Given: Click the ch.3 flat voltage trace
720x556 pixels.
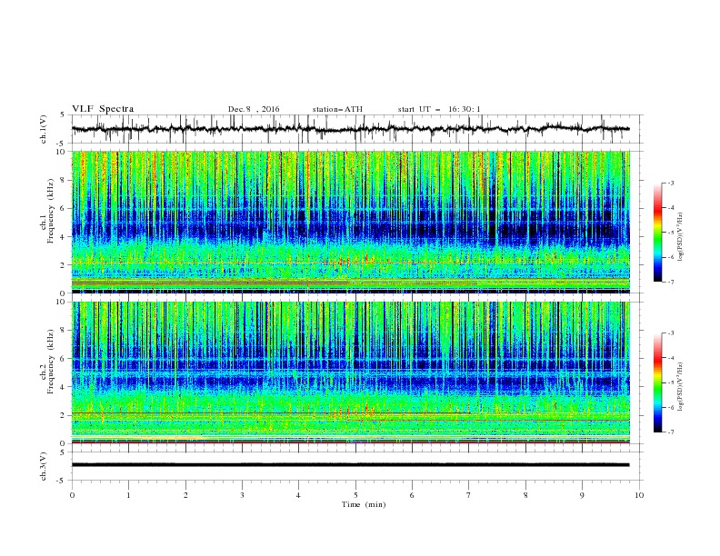Looking at the screenshot, I should pyautogui.click(x=350, y=465).
